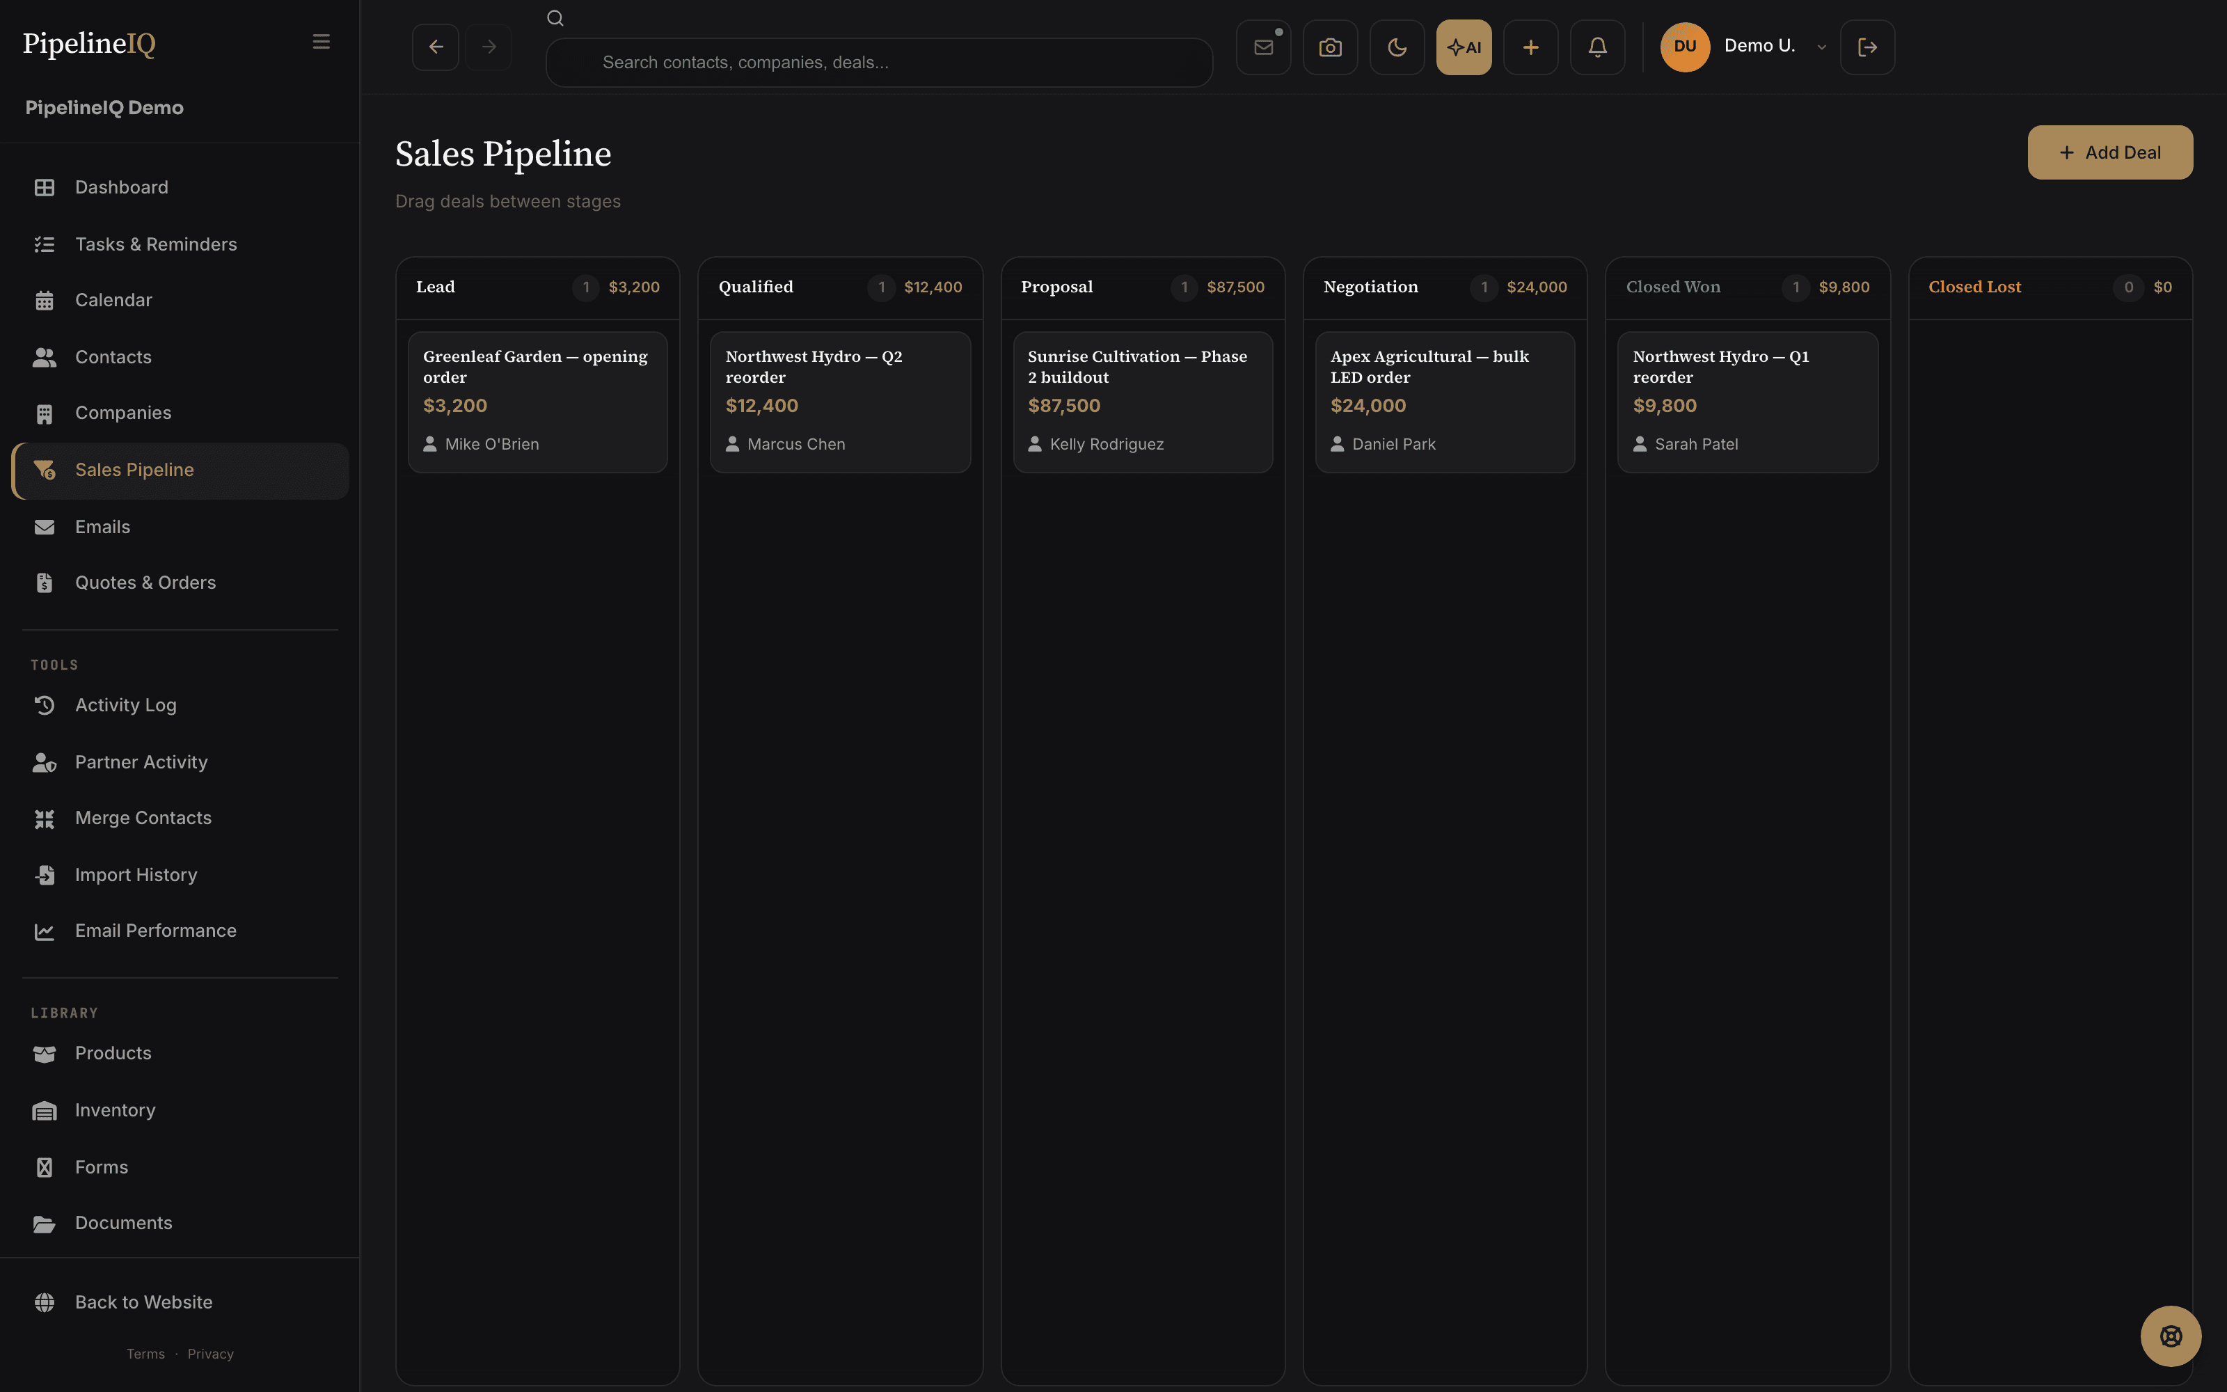This screenshot has width=2227, height=1392.
Task: Click the PipelineIQ logo
Action: click(89, 43)
